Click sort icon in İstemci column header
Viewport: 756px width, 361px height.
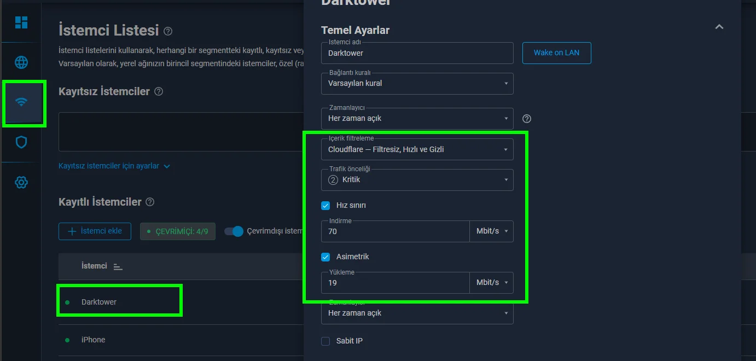118,266
